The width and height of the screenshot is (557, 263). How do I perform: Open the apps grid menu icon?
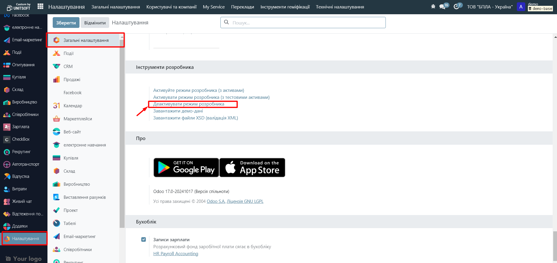click(40, 6)
